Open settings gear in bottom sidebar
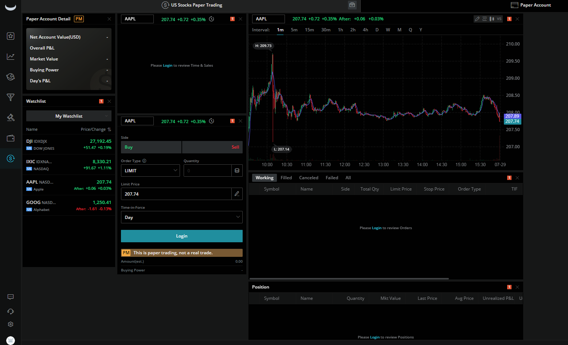 coord(11,324)
